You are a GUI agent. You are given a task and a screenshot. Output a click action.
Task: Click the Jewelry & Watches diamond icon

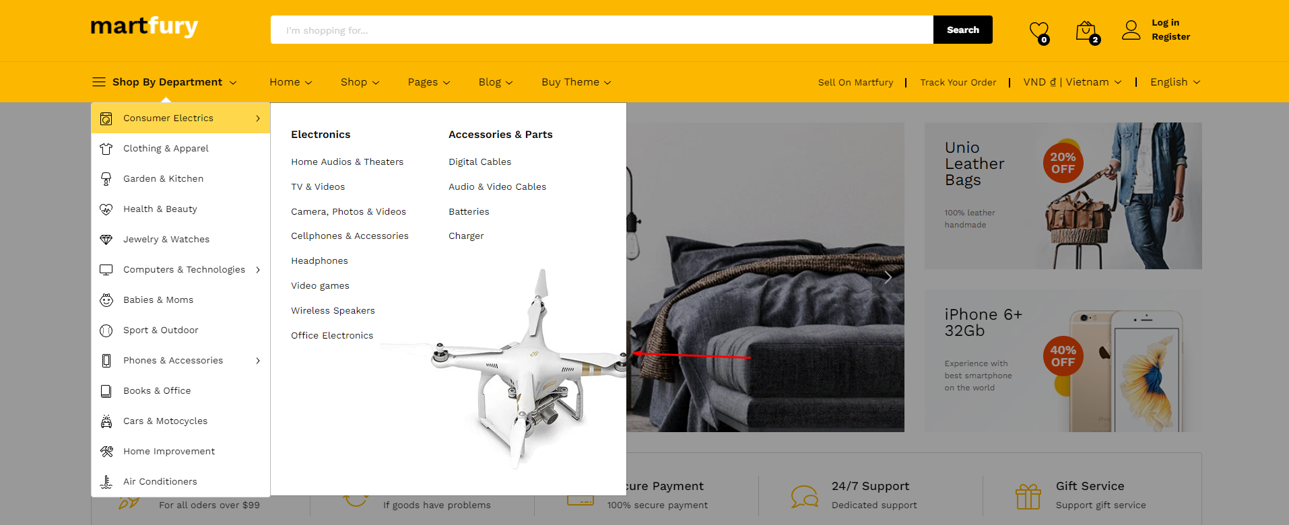tap(106, 240)
